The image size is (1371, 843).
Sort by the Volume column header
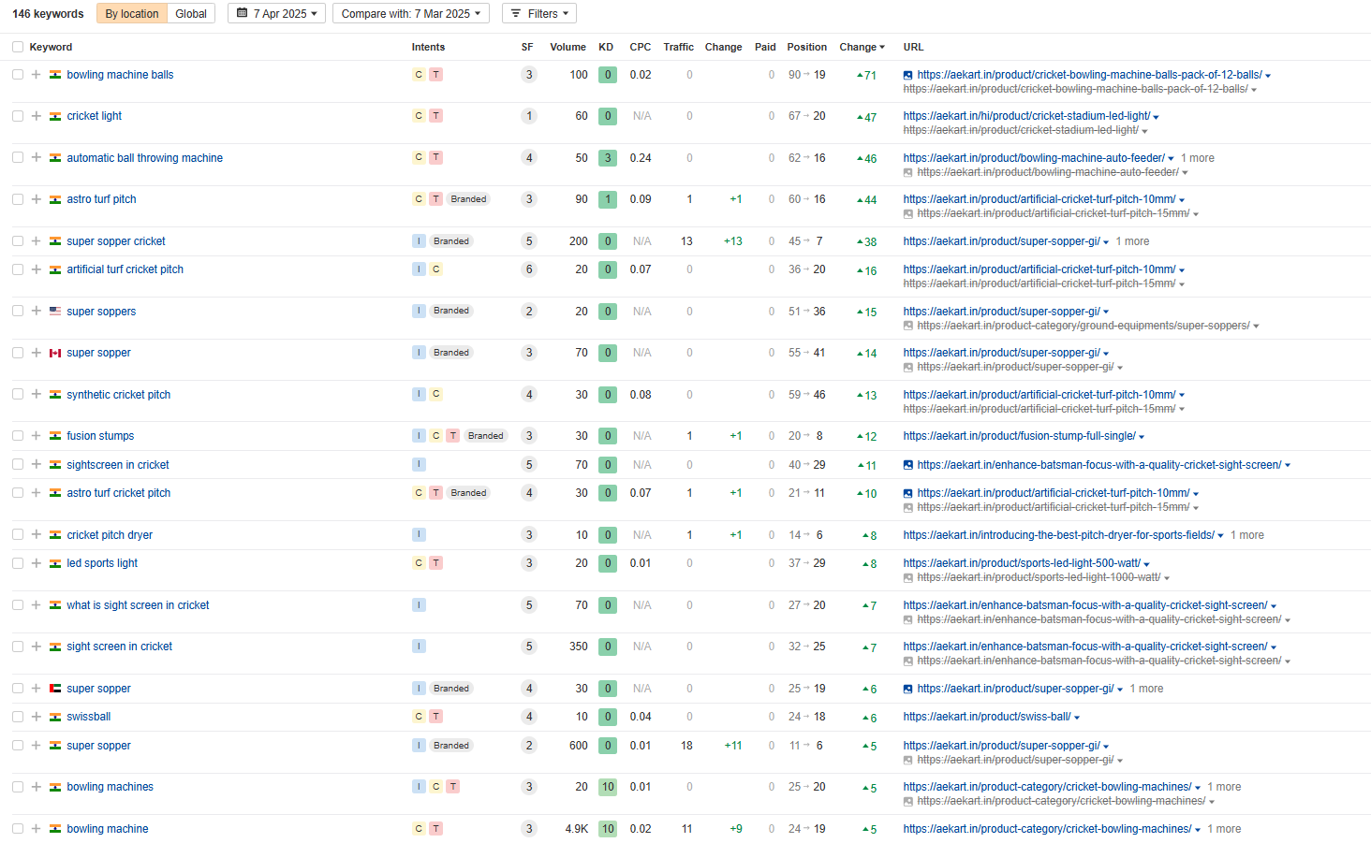pyautogui.click(x=568, y=47)
